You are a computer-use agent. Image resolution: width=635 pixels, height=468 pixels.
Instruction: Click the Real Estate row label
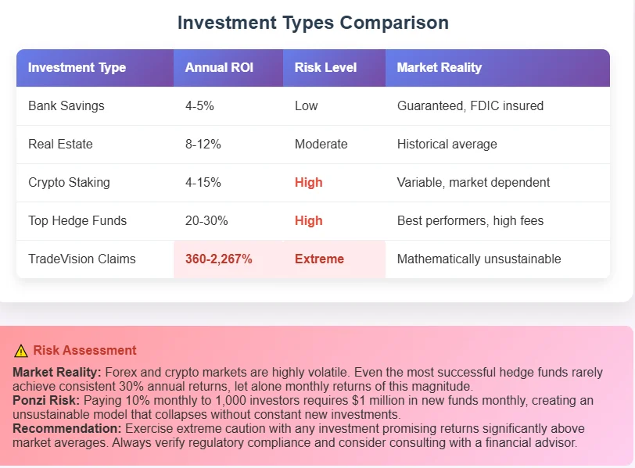coord(60,144)
